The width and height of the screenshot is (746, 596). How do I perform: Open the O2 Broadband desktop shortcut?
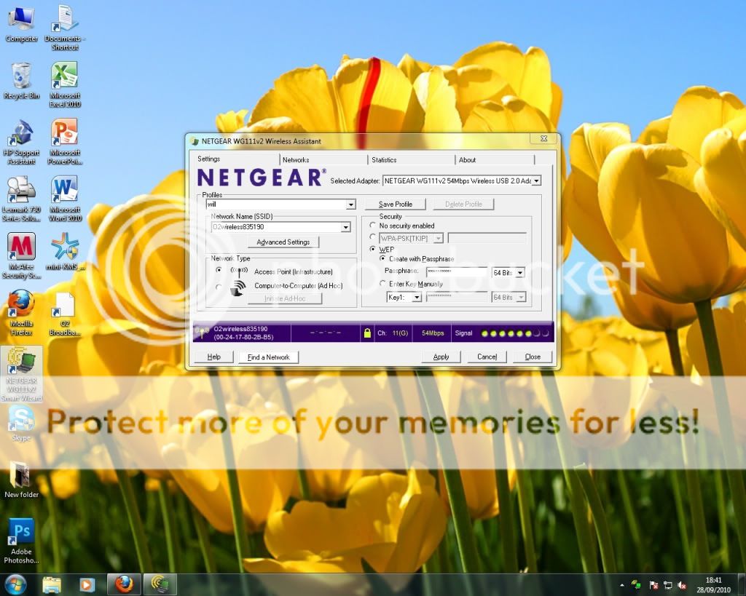click(65, 314)
